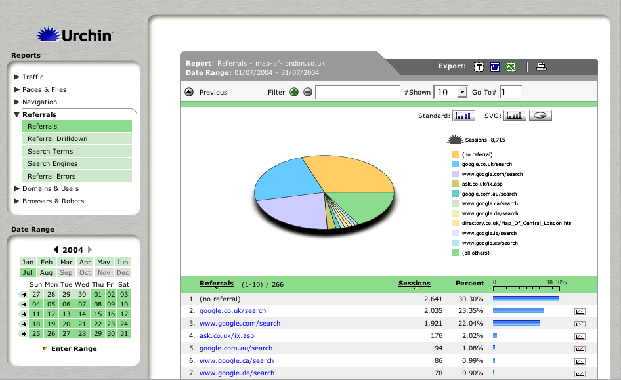This screenshot has height=380, width=621.
Task: Click the 30.30% cell for (no referral)
Action: [471, 299]
